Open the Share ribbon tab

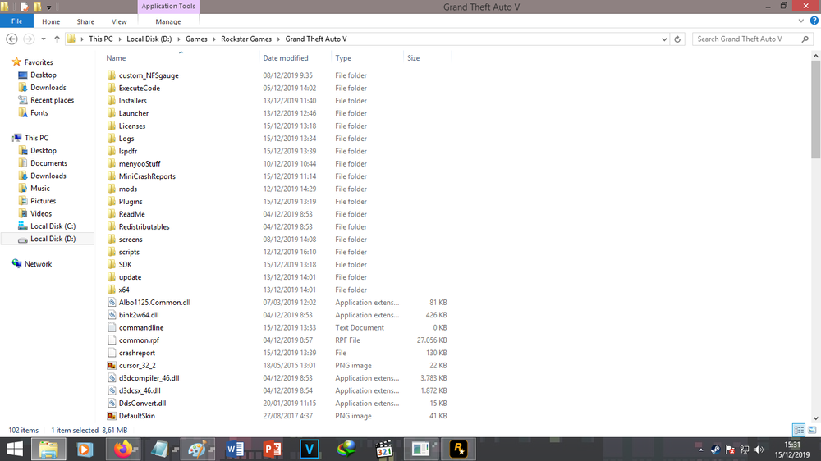coord(85,21)
